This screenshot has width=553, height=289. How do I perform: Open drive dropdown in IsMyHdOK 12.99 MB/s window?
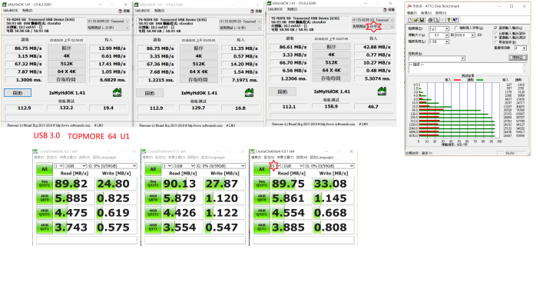click(x=108, y=22)
